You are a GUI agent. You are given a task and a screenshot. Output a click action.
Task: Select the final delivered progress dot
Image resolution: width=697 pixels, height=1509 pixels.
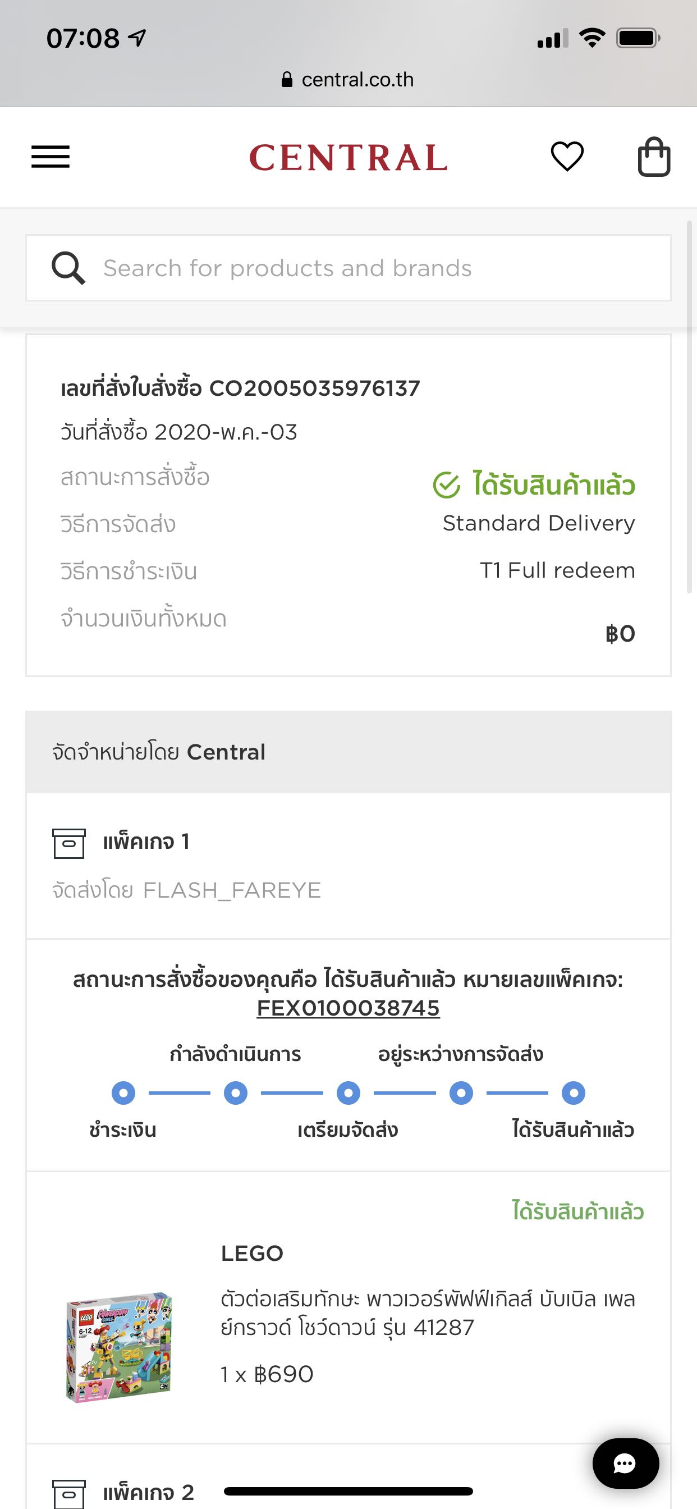[x=574, y=1093]
